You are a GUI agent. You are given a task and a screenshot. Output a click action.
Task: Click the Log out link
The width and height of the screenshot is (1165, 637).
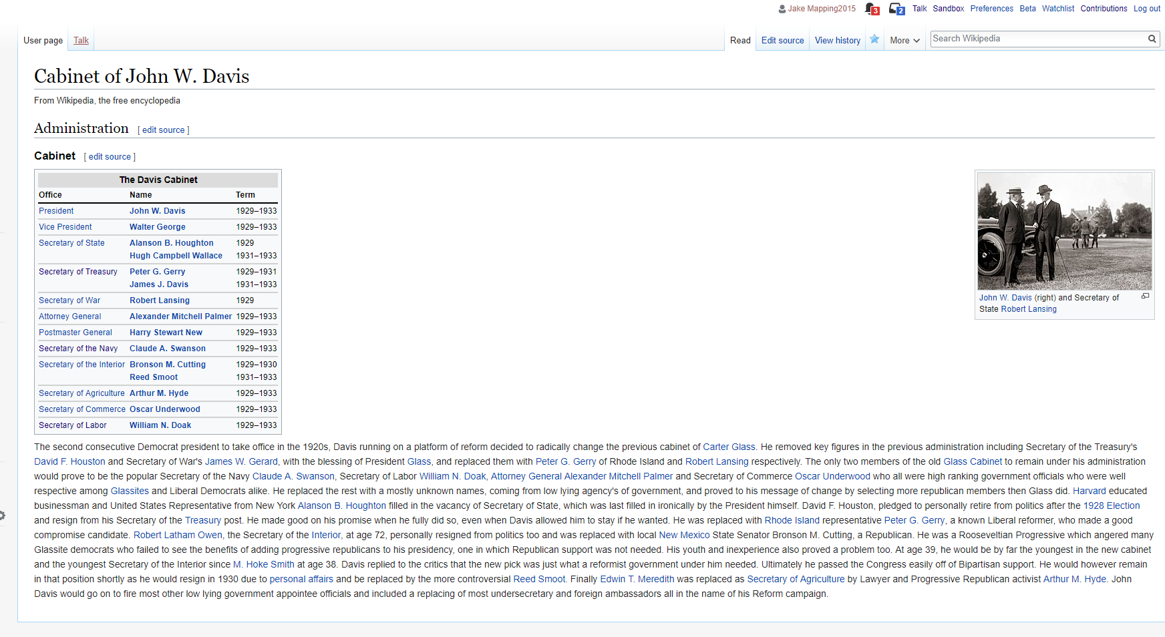click(1147, 9)
